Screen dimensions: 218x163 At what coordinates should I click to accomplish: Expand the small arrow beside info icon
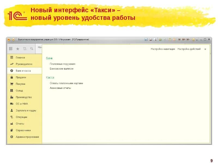point(197,40)
